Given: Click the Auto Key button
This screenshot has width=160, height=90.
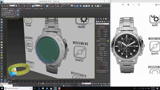Looking at the screenshot, I should point(79,83).
